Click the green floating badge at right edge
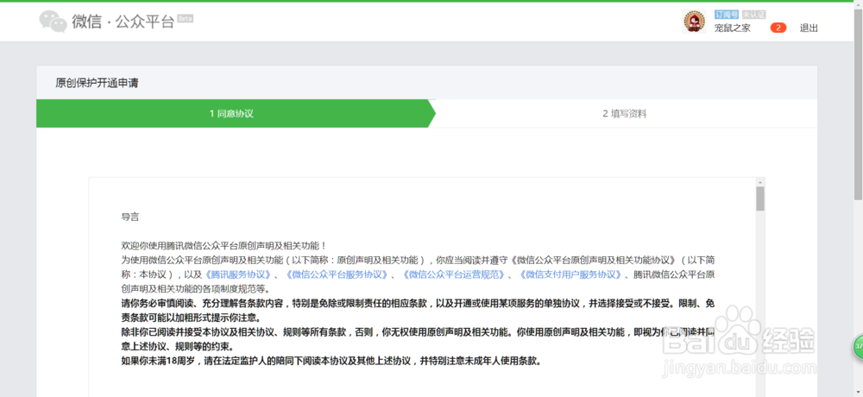Image resolution: width=863 pixels, height=397 pixels. (858, 346)
